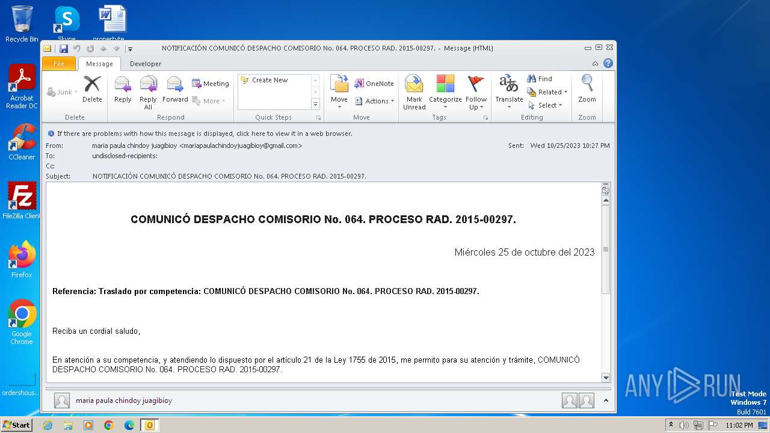Click the Zoom magnifier icon

[587, 89]
